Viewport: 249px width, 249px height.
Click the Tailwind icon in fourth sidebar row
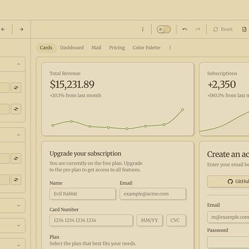(x=16, y=180)
